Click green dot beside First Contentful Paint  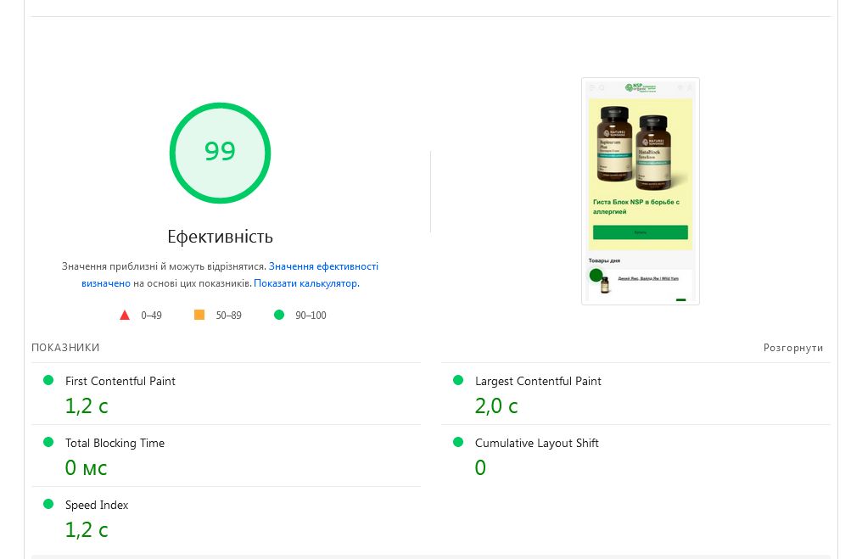[48, 380]
